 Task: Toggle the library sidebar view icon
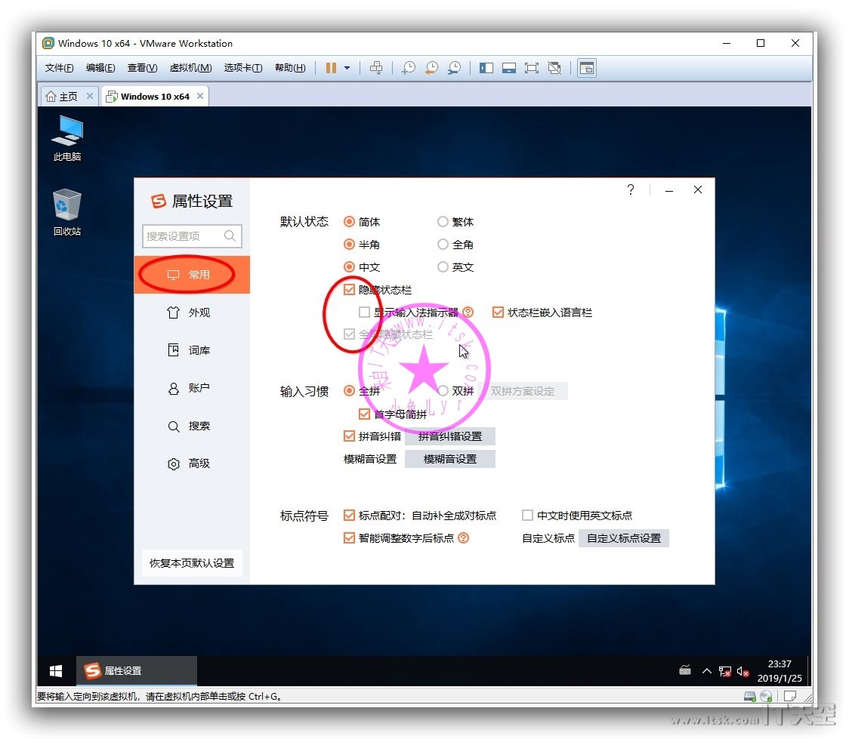point(486,68)
